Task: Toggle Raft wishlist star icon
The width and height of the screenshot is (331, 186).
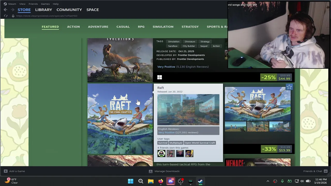Action: [x=289, y=87]
